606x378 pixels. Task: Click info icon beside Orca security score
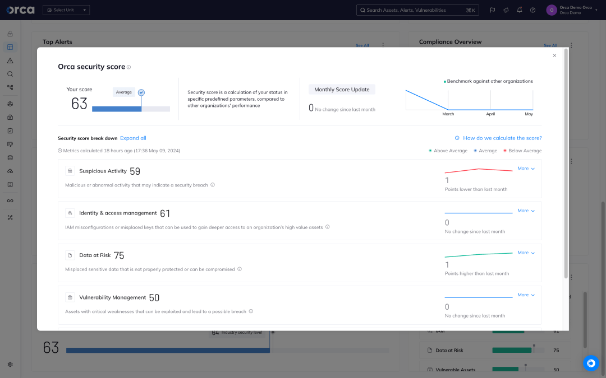pyautogui.click(x=128, y=67)
